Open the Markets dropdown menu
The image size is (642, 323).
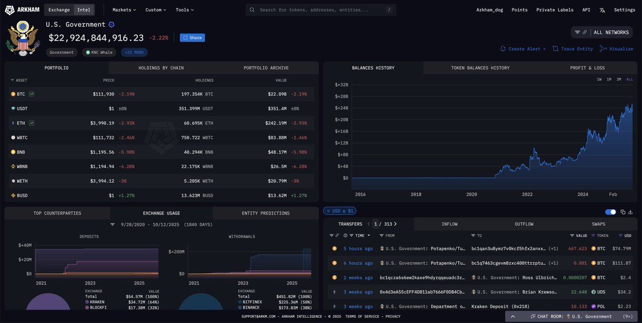124,10
